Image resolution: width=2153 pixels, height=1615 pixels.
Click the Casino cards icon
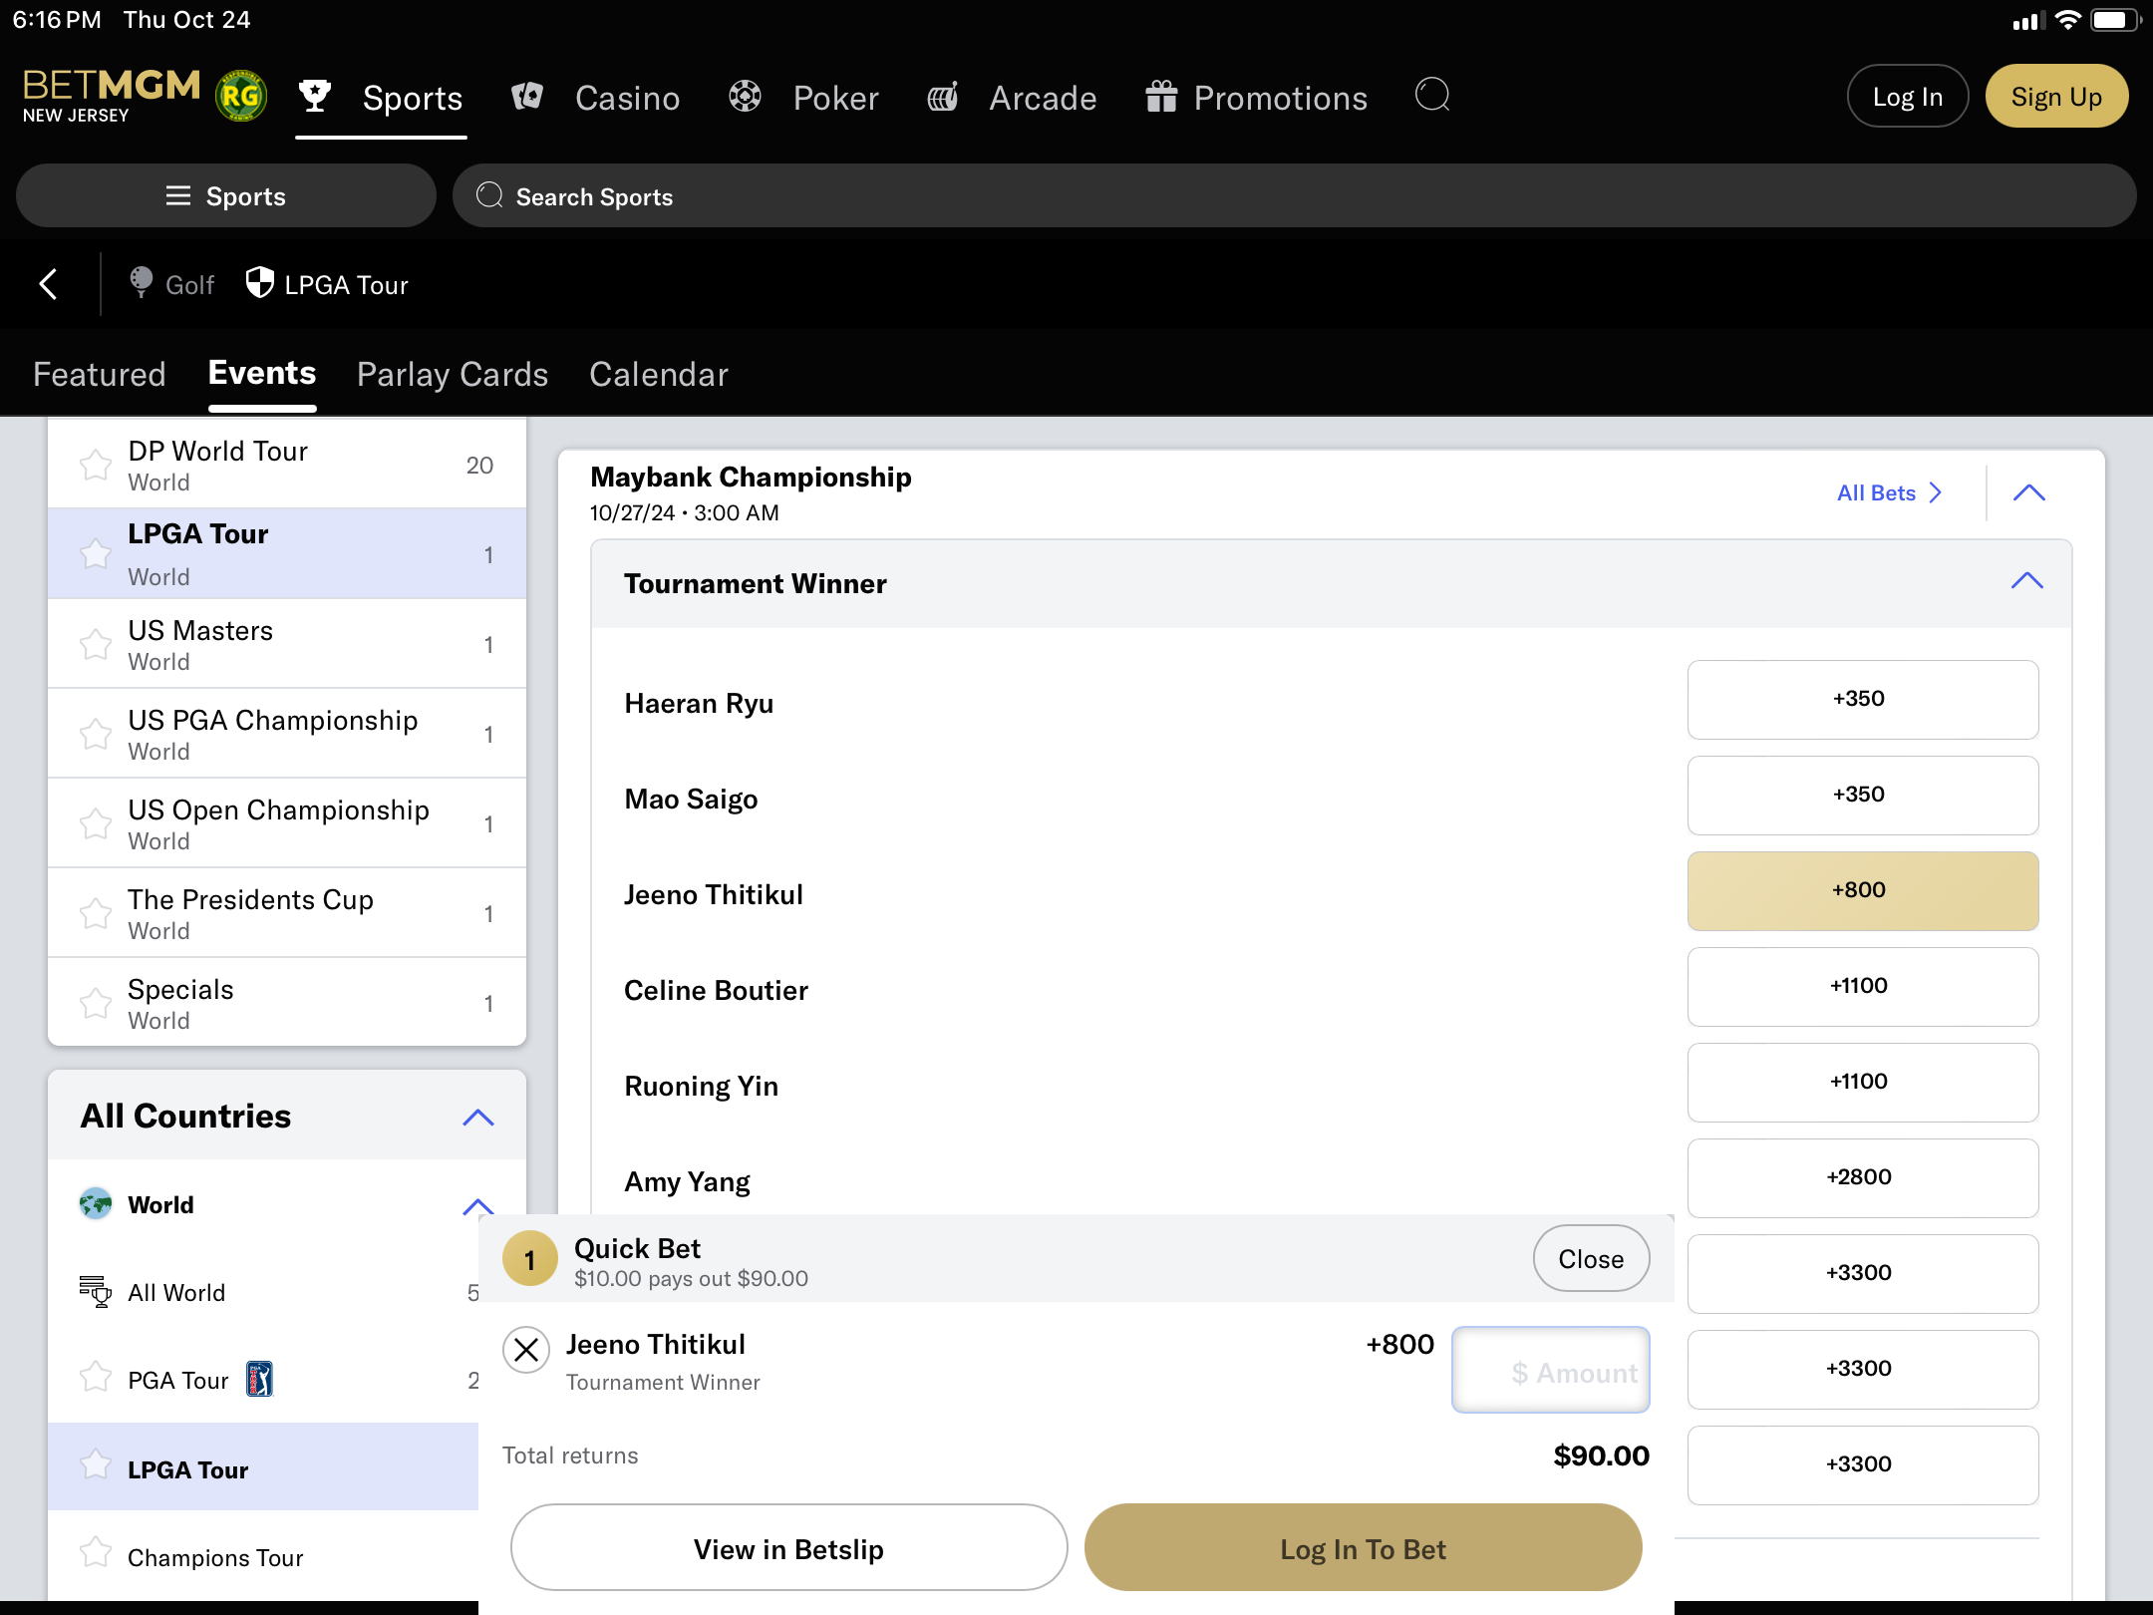coord(527,96)
